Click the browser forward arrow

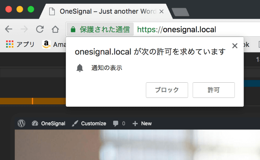tap(24, 29)
